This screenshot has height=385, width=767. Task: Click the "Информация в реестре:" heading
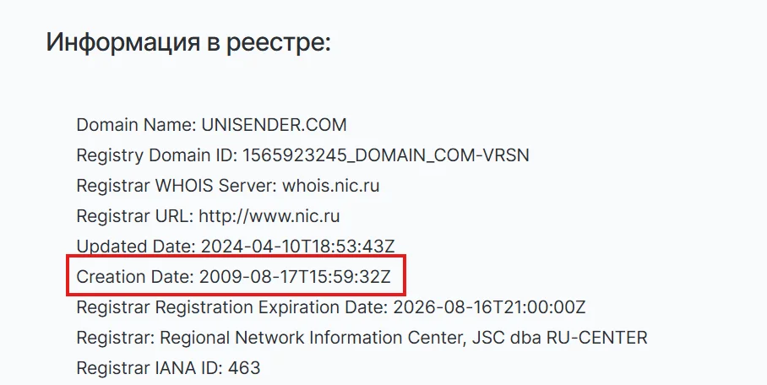(x=188, y=42)
